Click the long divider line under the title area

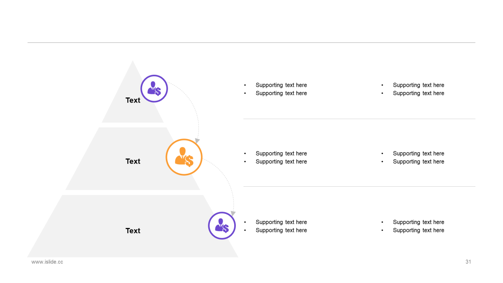pos(251,42)
